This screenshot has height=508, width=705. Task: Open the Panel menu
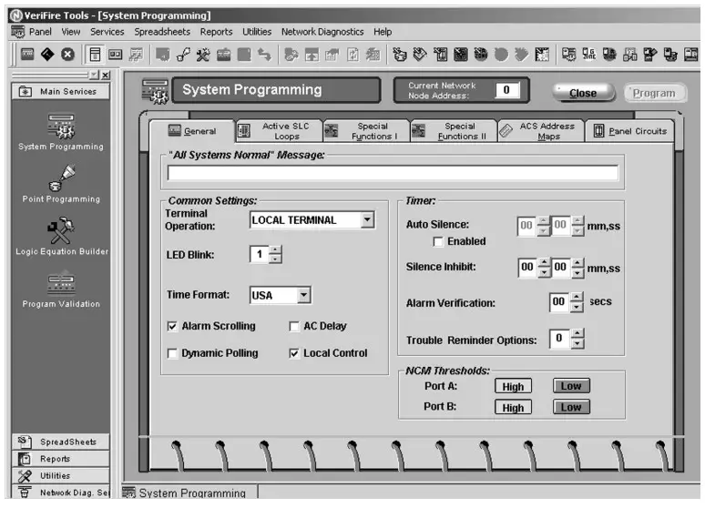40,32
